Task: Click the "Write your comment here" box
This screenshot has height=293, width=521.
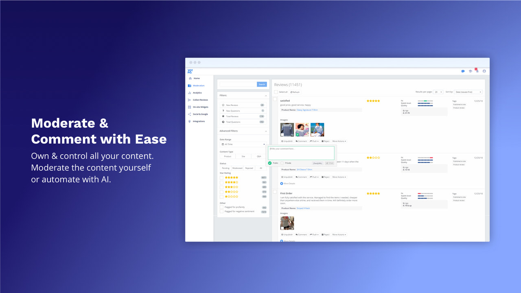Action: point(301,153)
